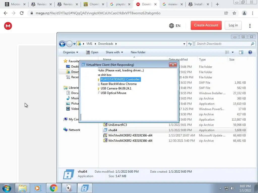Viewport: 258px width, 193px height.
Task: Open the Organize menu
Action: [71, 52]
